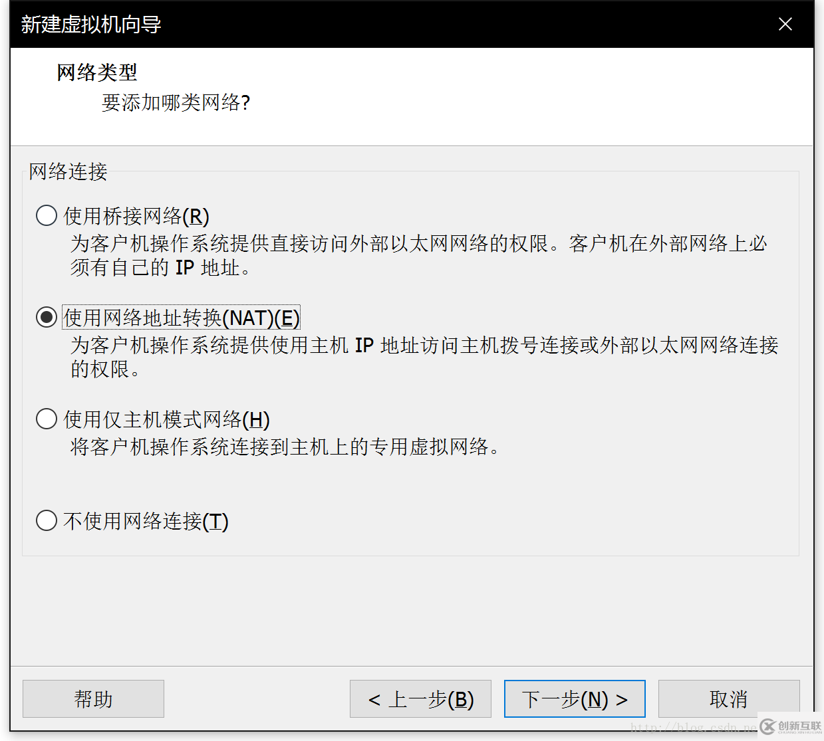
Task: Choose 使用仅主机模式网络 option
Action: 47,419
